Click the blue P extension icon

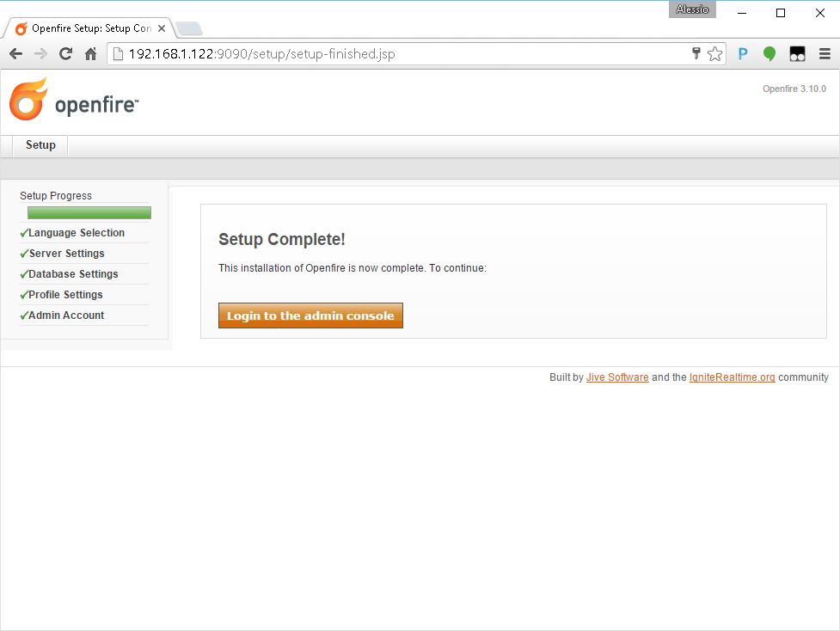[743, 54]
